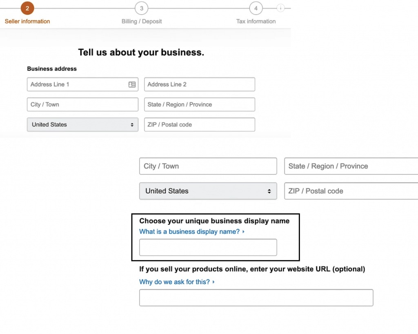Select the Tax information progress label

click(256, 21)
